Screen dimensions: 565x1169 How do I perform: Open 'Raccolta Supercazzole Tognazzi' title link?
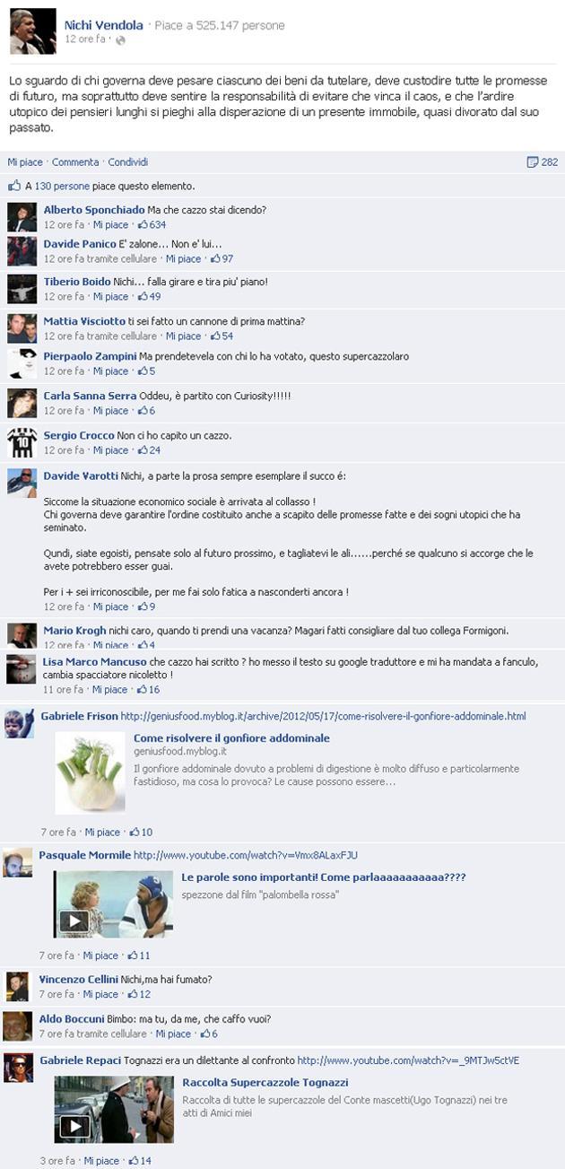click(265, 1082)
